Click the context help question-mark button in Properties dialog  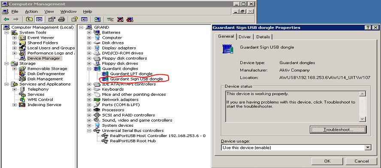(368, 27)
